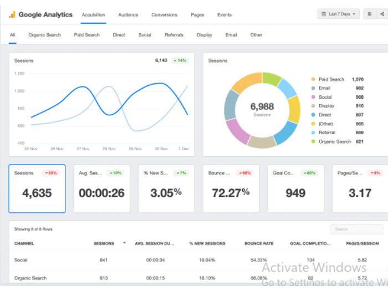Screen dimensions: 388x291
Task: Click the Paid Search legend color dot
Action: click(x=313, y=79)
